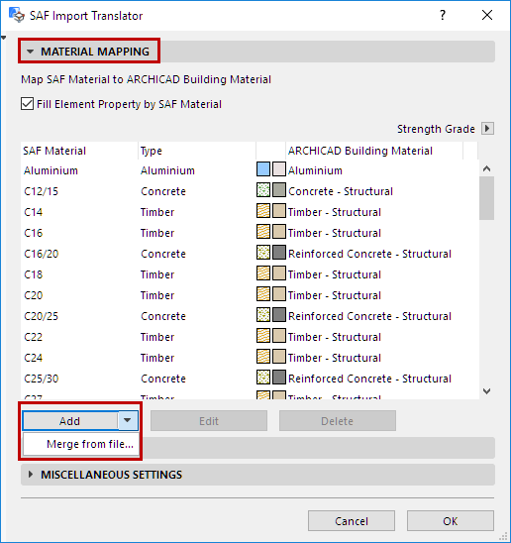511x543 pixels.
Task: Click the C24 row tan surface swatch
Action: pyautogui.click(x=279, y=357)
